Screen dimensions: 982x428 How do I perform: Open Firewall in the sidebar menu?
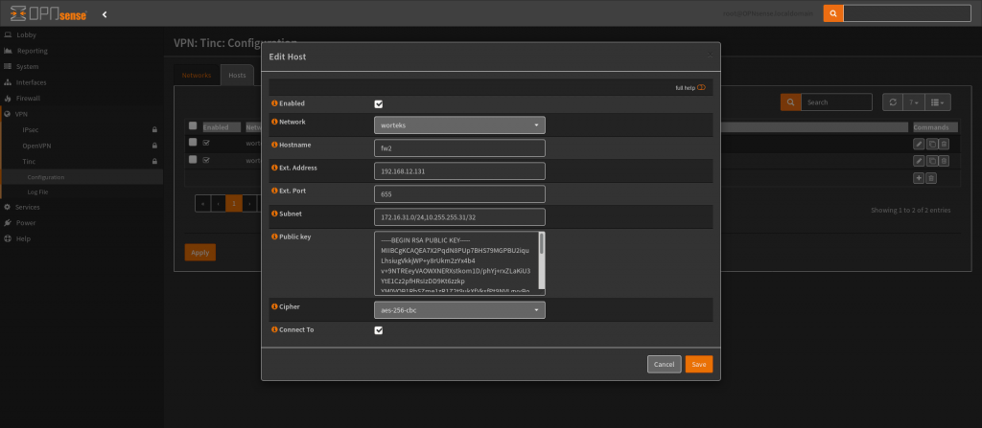(x=28, y=98)
